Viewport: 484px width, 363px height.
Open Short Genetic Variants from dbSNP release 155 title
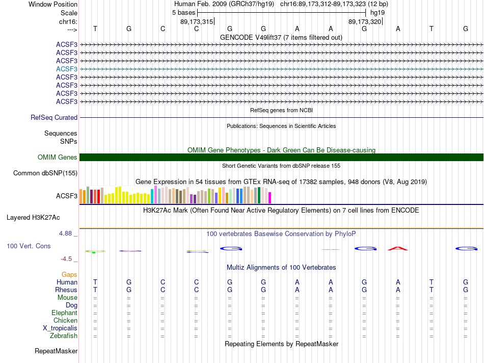281,166
